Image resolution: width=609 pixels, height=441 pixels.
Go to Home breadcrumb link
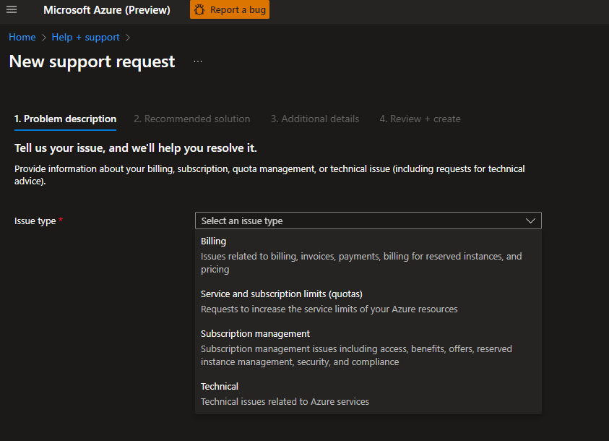(22, 38)
